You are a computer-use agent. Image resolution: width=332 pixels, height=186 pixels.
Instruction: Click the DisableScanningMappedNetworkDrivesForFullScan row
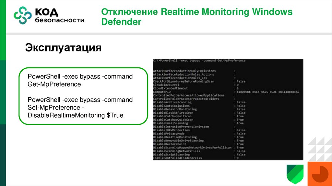click(x=198, y=147)
